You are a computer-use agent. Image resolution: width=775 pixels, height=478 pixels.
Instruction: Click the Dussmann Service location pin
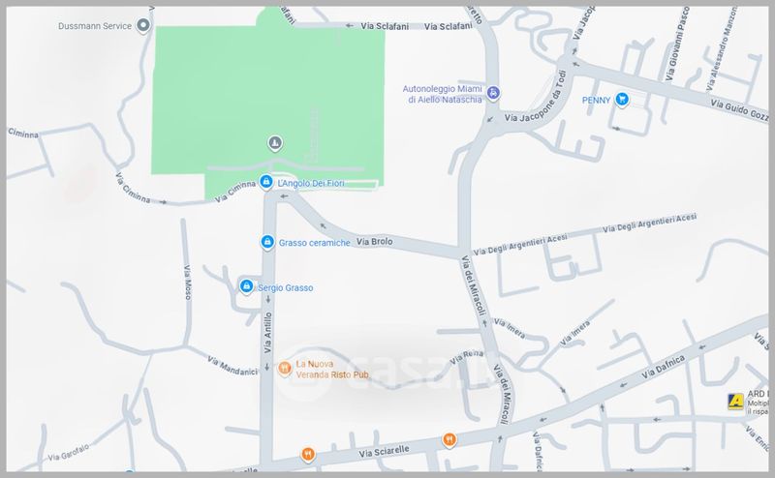click(x=143, y=25)
